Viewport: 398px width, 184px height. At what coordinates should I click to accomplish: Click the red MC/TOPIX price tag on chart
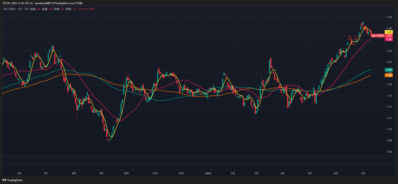pos(378,36)
